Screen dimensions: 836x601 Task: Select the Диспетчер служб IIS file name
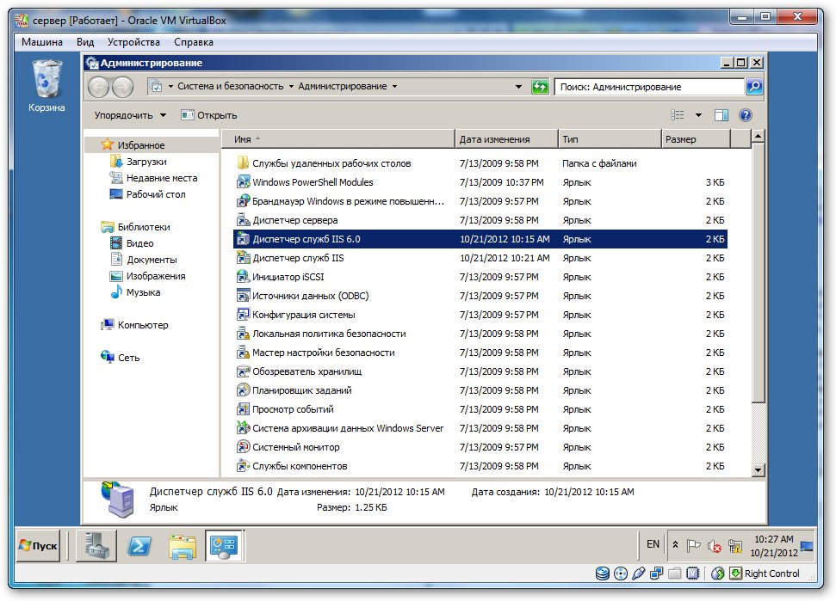tap(298, 258)
